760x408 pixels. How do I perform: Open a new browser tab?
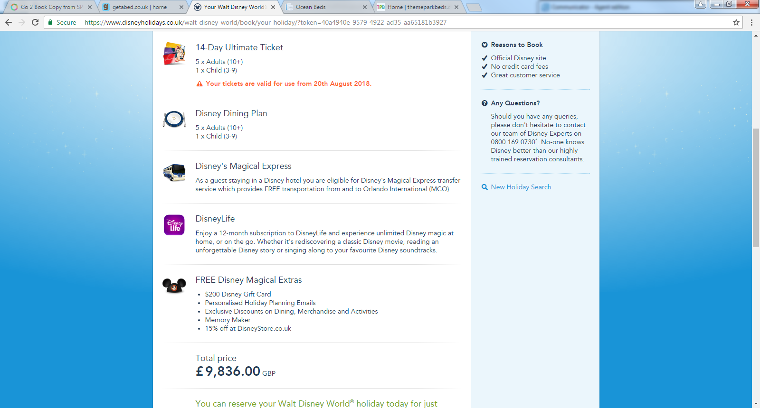[x=474, y=7]
